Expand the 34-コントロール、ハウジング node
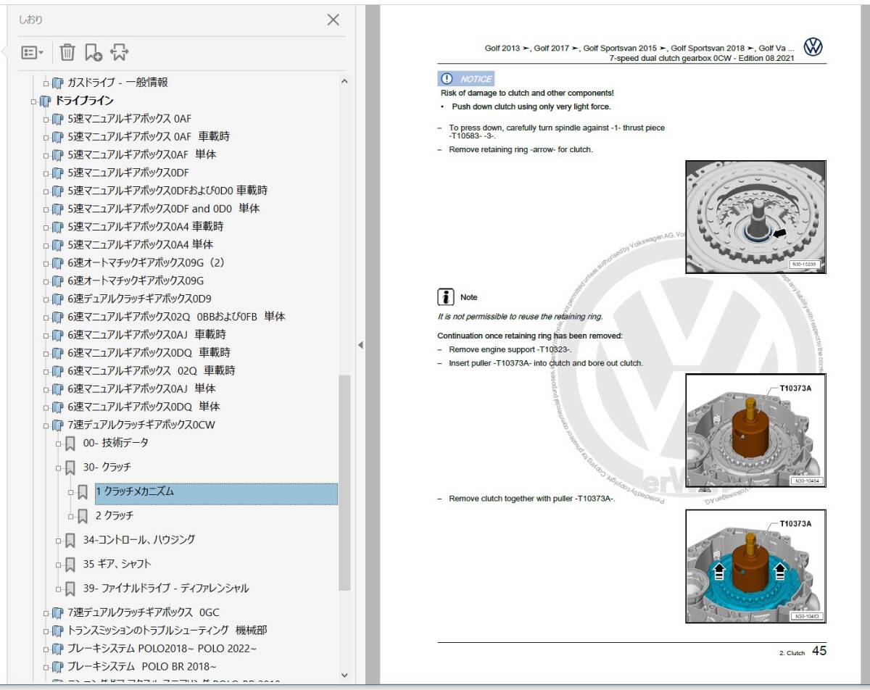 tap(59, 541)
